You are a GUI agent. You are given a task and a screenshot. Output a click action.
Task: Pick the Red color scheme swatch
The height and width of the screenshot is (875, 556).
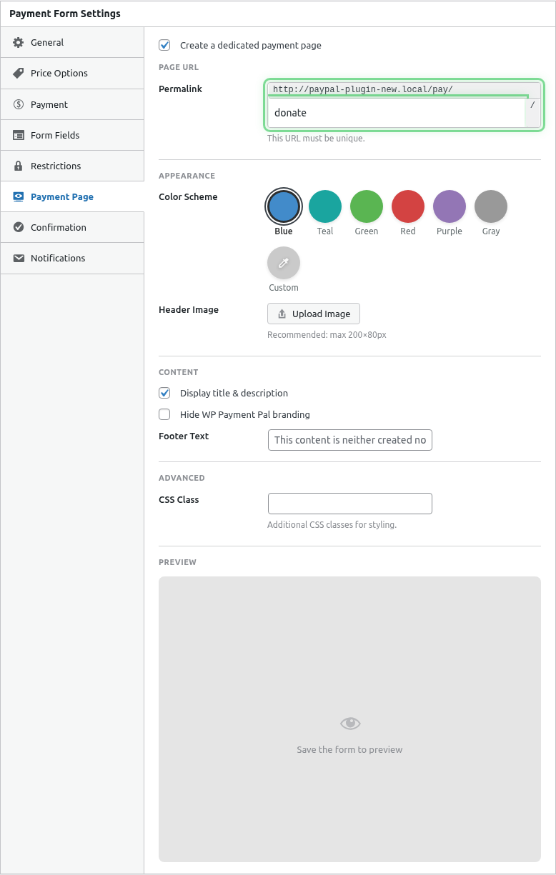408,206
